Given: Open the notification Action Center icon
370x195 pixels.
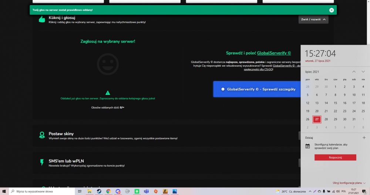Looking at the screenshot, I should 364,191.
